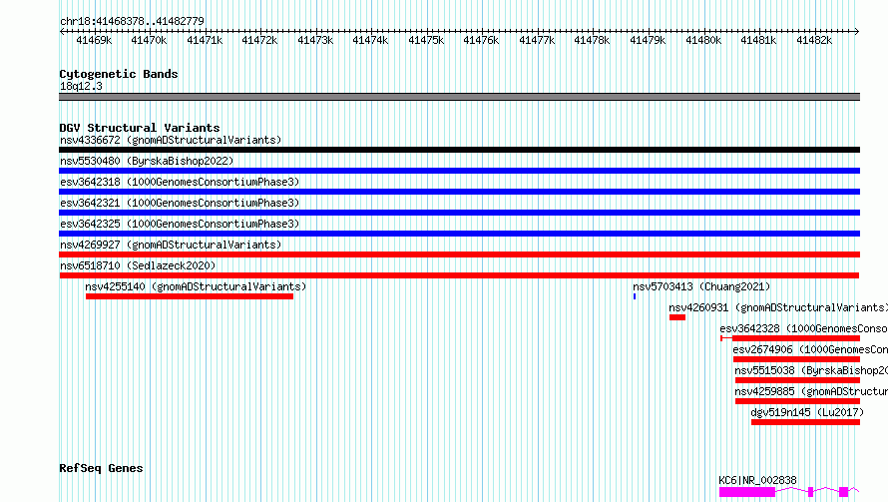
Task: Click the 41475k ruler tick label
Action: pos(426,40)
